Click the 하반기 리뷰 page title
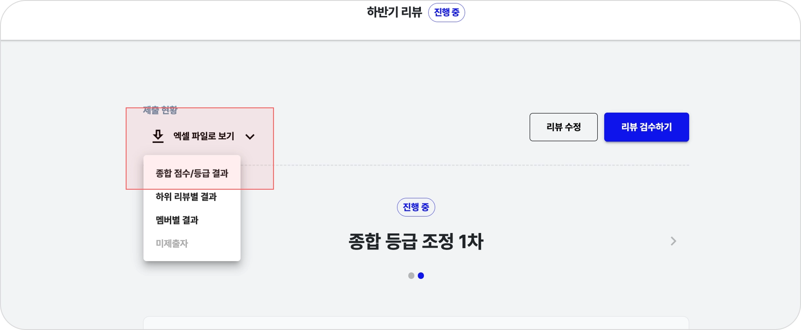801x330 pixels. point(394,12)
